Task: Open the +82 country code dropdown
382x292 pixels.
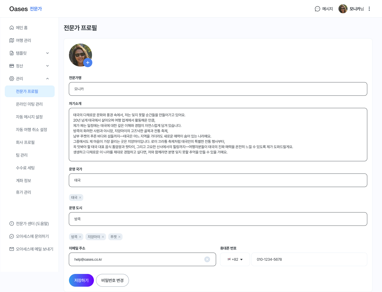Action: pyautogui.click(x=235, y=259)
